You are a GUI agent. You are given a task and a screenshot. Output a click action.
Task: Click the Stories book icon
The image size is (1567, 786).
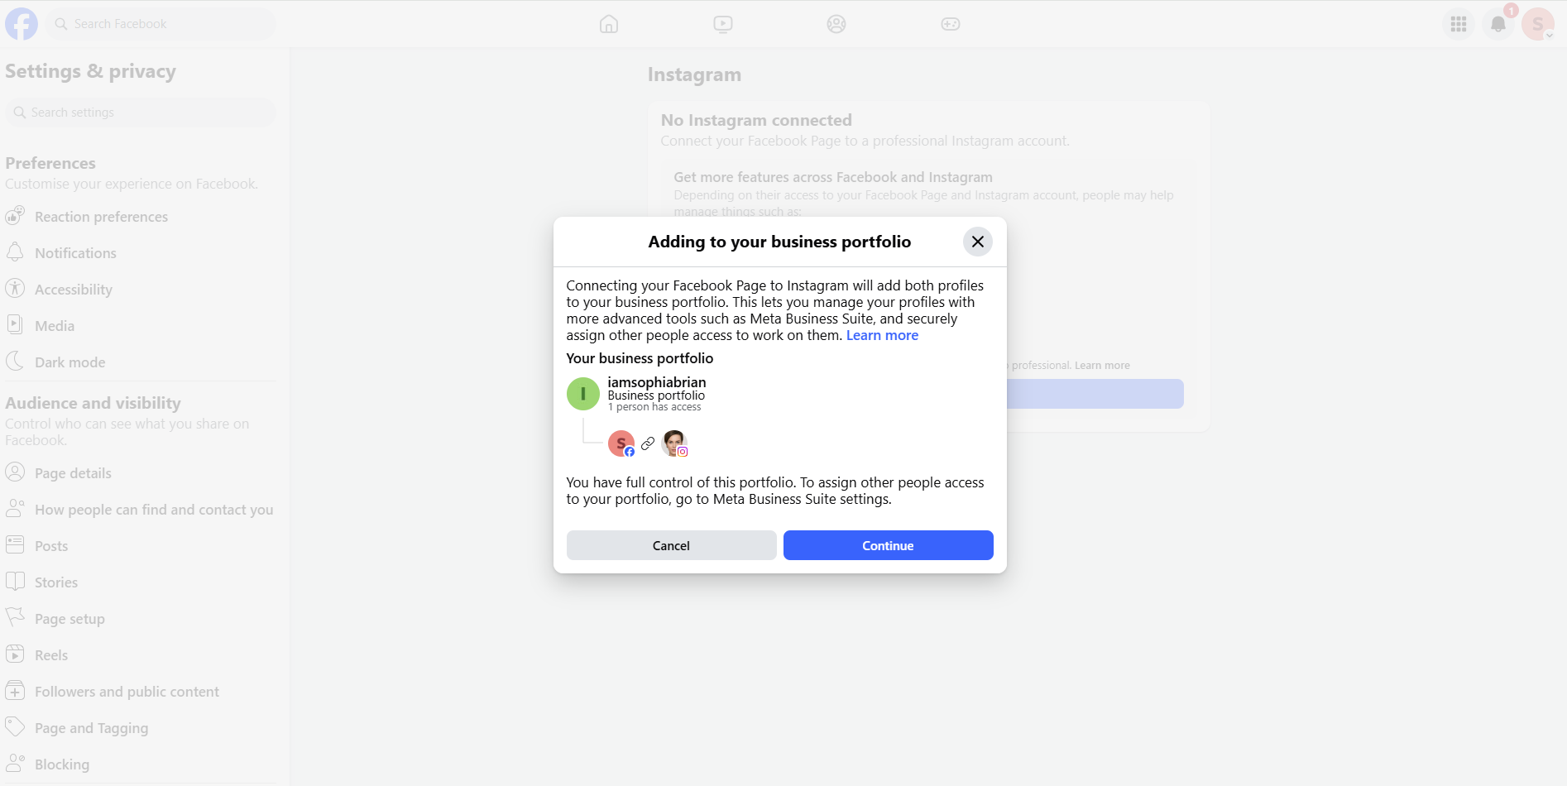point(15,581)
